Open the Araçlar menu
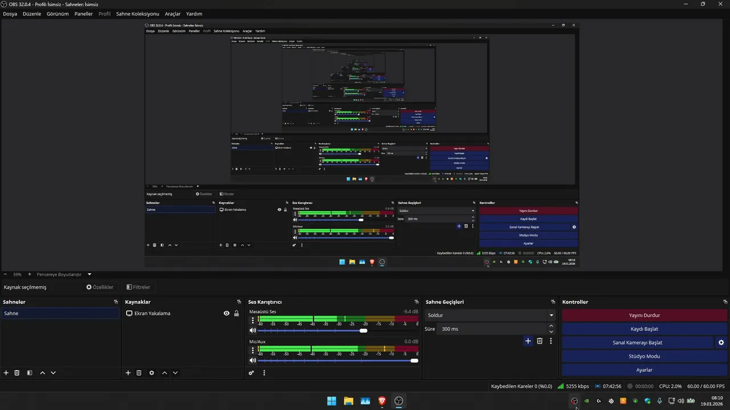Image resolution: width=730 pixels, height=410 pixels. [173, 14]
